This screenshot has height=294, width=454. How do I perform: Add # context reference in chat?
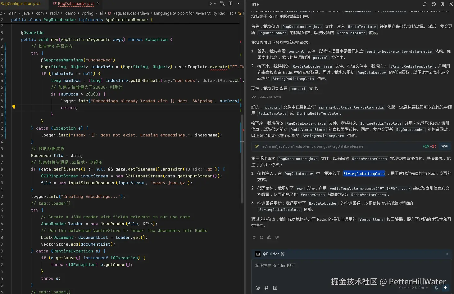(266, 288)
